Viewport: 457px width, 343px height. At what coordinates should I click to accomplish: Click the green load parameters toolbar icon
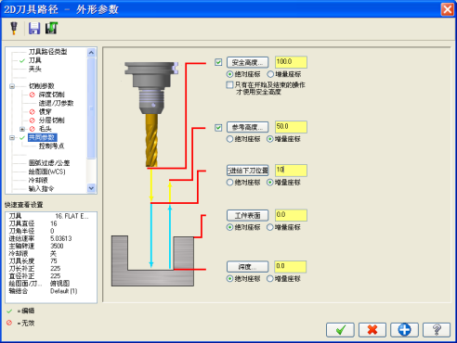[51, 28]
